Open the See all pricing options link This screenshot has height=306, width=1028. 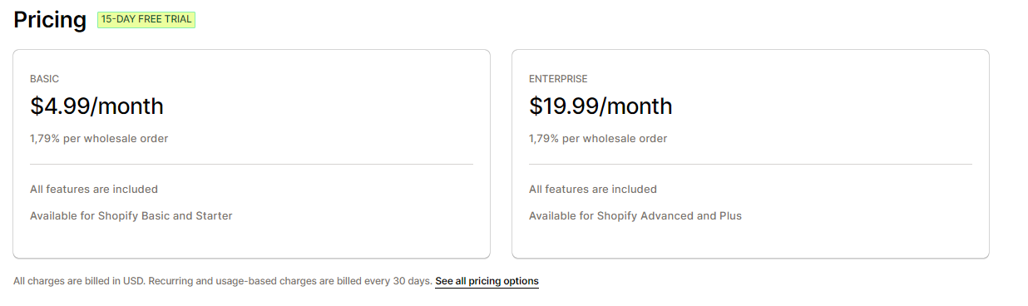[x=487, y=281]
